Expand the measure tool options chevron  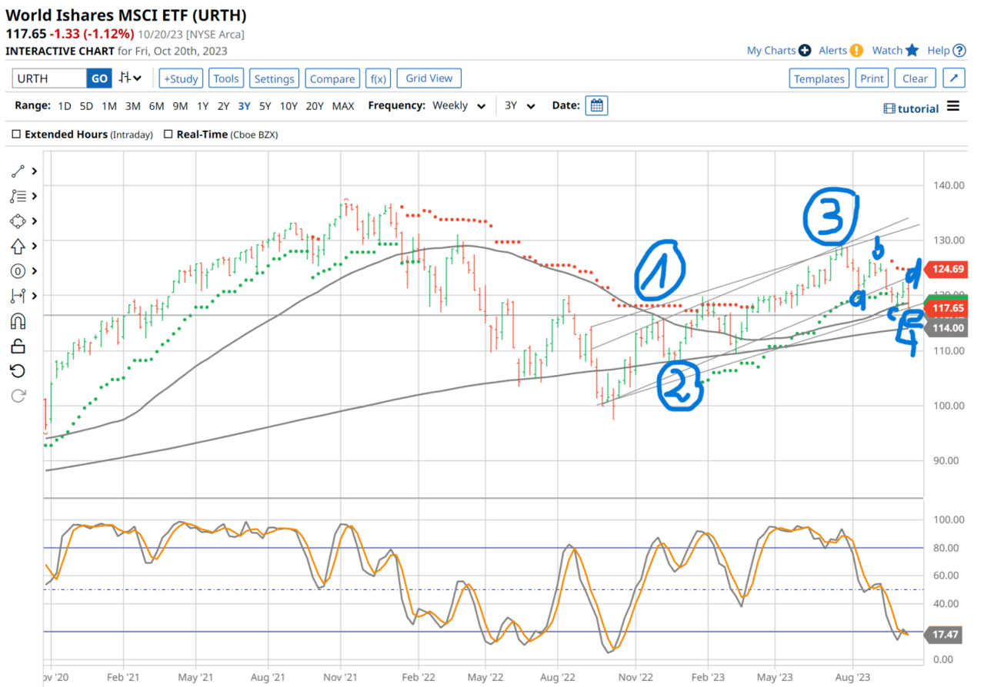34,295
